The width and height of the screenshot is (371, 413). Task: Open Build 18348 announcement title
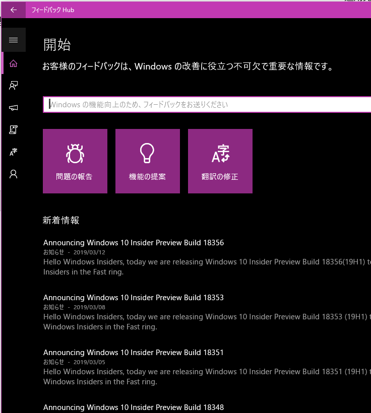pyautogui.click(x=134, y=407)
